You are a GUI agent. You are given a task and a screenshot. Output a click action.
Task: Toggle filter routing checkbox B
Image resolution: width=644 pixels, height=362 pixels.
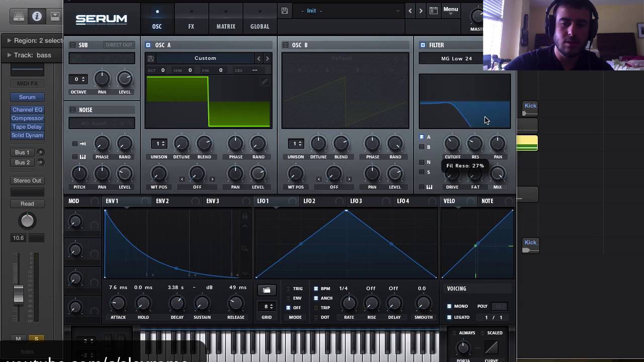[422, 147]
